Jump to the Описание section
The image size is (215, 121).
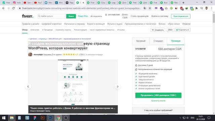[x=35, y=30]
